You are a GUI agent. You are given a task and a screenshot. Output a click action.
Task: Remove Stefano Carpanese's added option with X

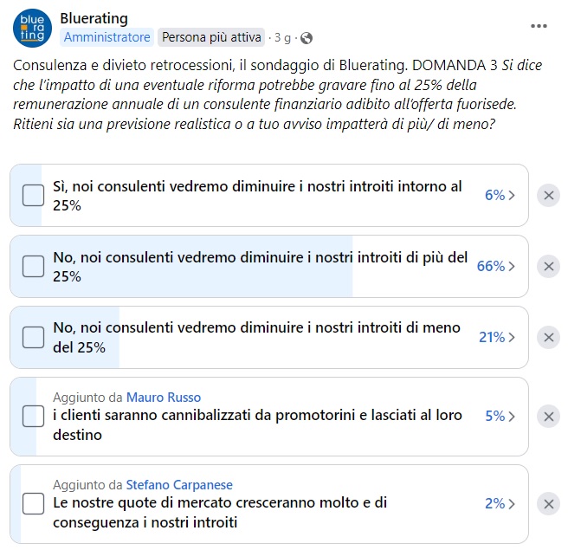point(548,504)
